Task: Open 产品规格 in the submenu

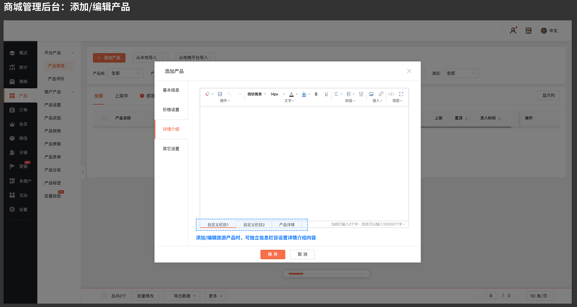Action: [x=53, y=131]
